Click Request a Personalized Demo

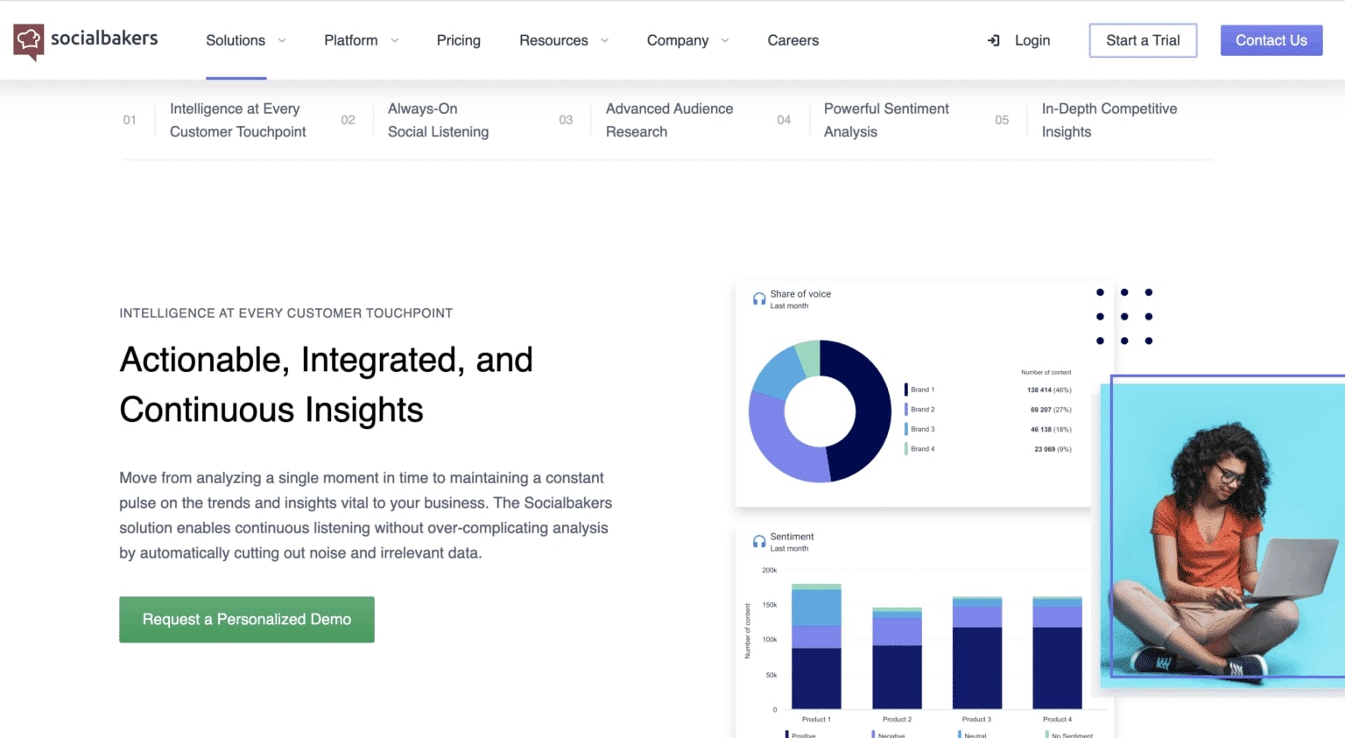[246, 619]
